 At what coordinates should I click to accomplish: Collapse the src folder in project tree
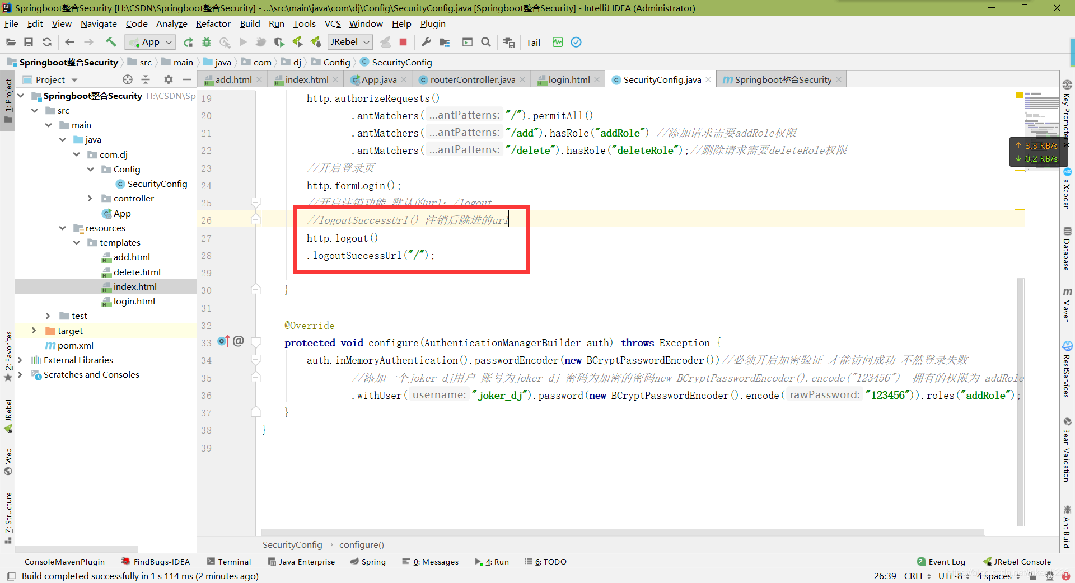coord(35,110)
